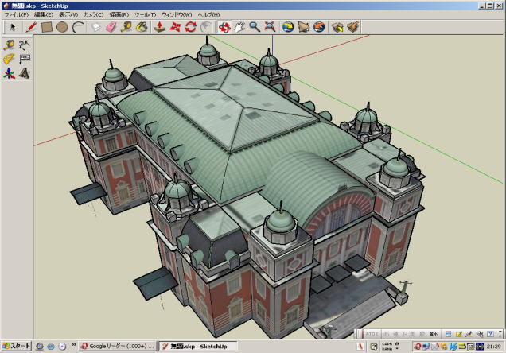The width and height of the screenshot is (506, 353).
Task: Click the Zoom Extents tool
Action: 270,27
